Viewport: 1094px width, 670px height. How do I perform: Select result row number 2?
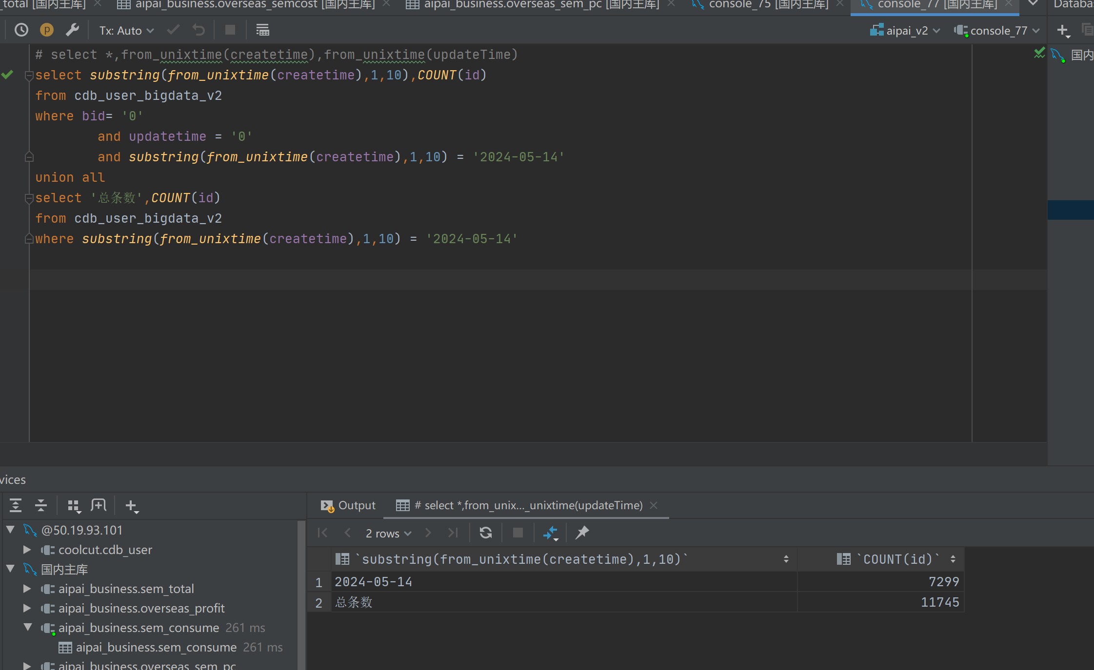click(319, 603)
